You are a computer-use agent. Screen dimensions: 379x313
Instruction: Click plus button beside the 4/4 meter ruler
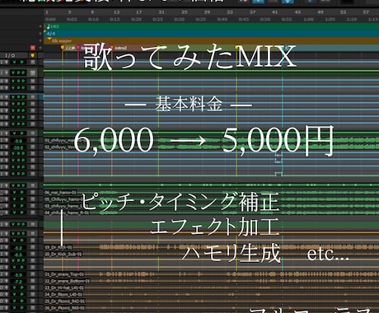[40, 34]
